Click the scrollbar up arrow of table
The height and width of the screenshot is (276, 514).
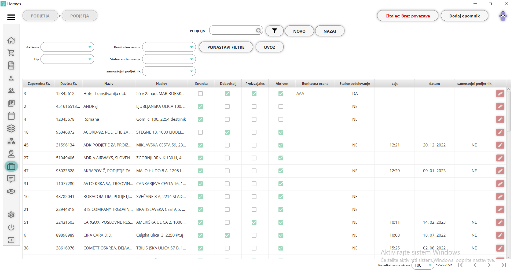(509, 89)
